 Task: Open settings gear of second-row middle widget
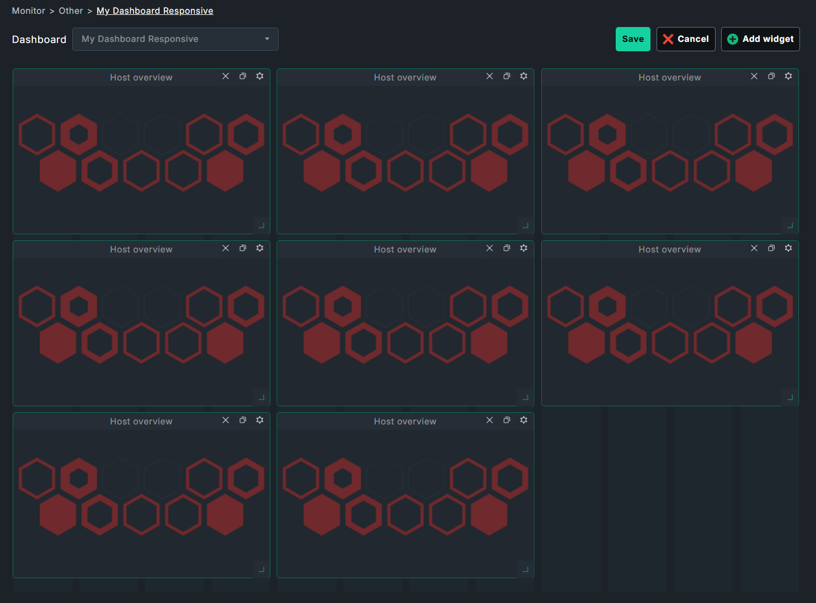(524, 248)
